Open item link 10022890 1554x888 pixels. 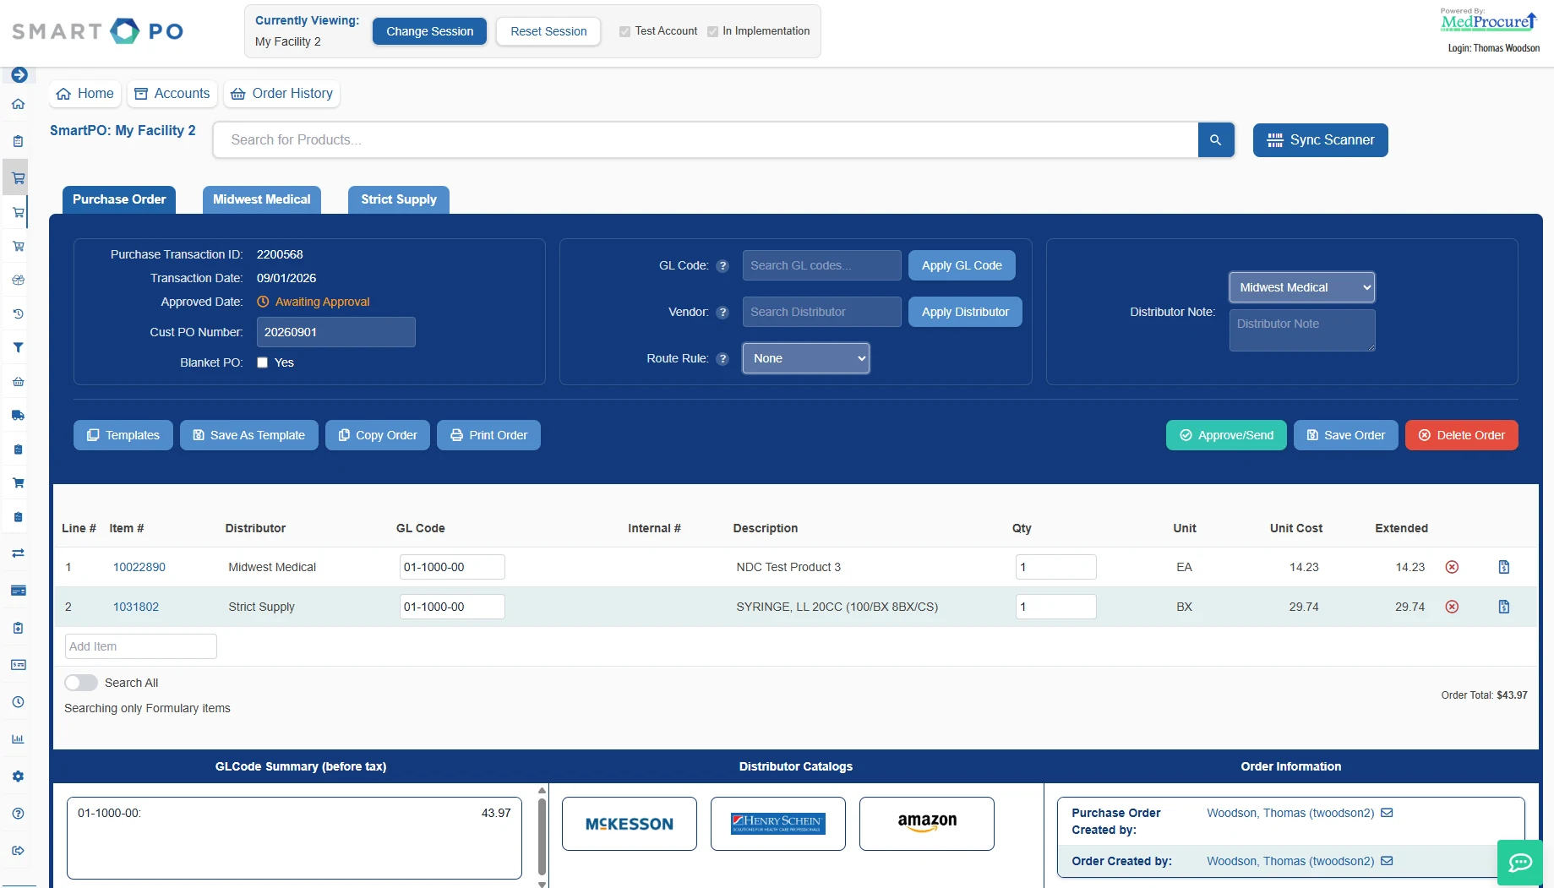[139, 567]
